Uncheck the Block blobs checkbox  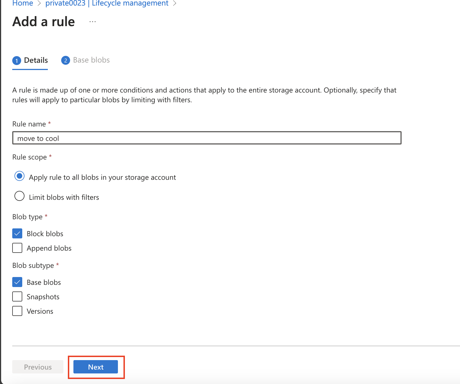pyautogui.click(x=17, y=234)
